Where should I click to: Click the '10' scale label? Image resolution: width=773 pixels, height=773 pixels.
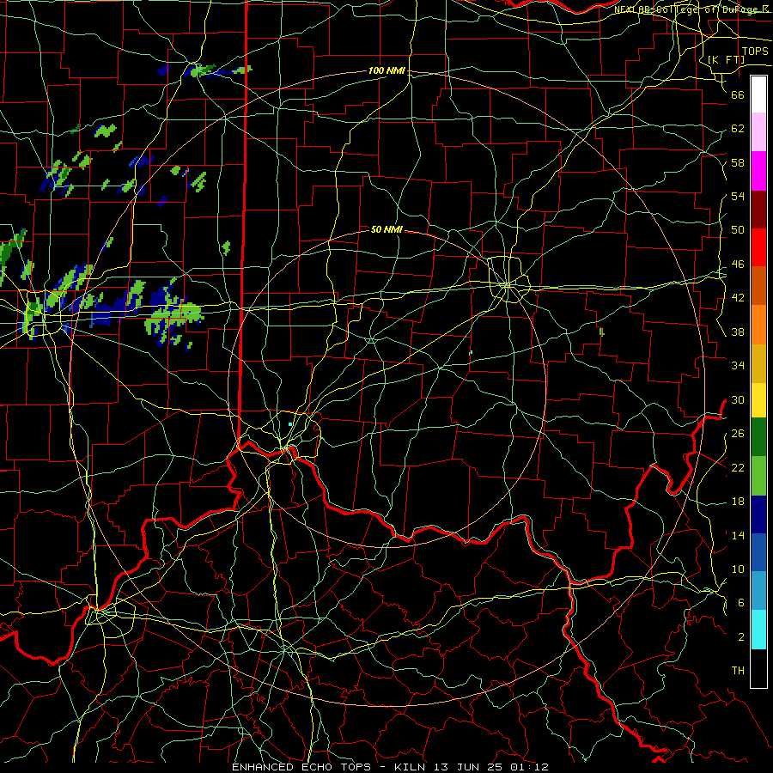[738, 569]
